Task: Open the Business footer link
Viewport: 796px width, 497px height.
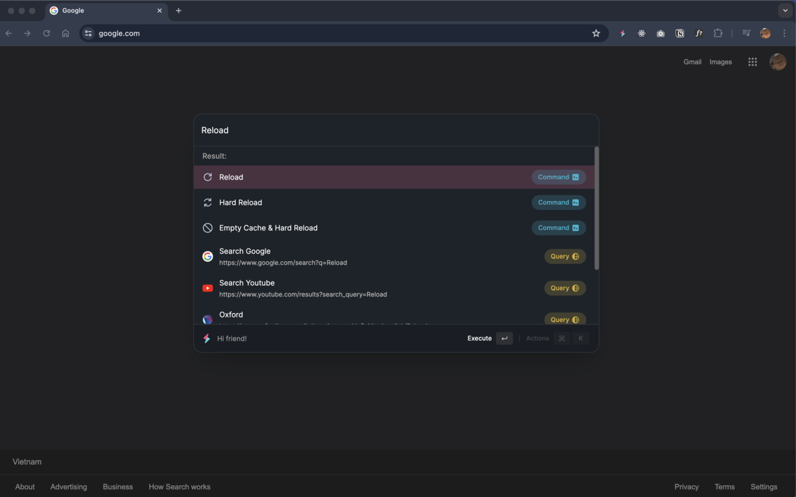Action: (118, 487)
